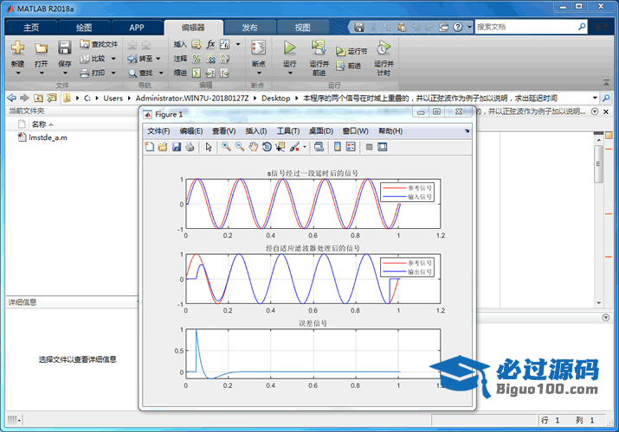This screenshot has height=432, width=619.
Task: Switch to the View (视图) tab
Action: point(302,27)
